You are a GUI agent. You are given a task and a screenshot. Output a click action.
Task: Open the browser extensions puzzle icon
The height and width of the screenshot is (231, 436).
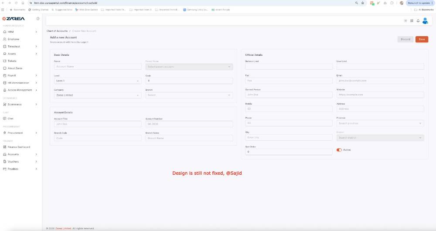coord(392,3)
